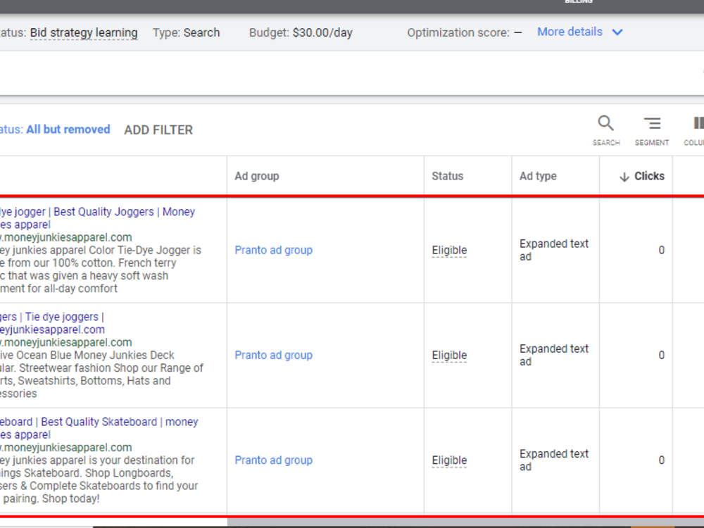Viewport: 704px width, 528px height.
Task: Open the Columns icon
Action: [x=698, y=123]
